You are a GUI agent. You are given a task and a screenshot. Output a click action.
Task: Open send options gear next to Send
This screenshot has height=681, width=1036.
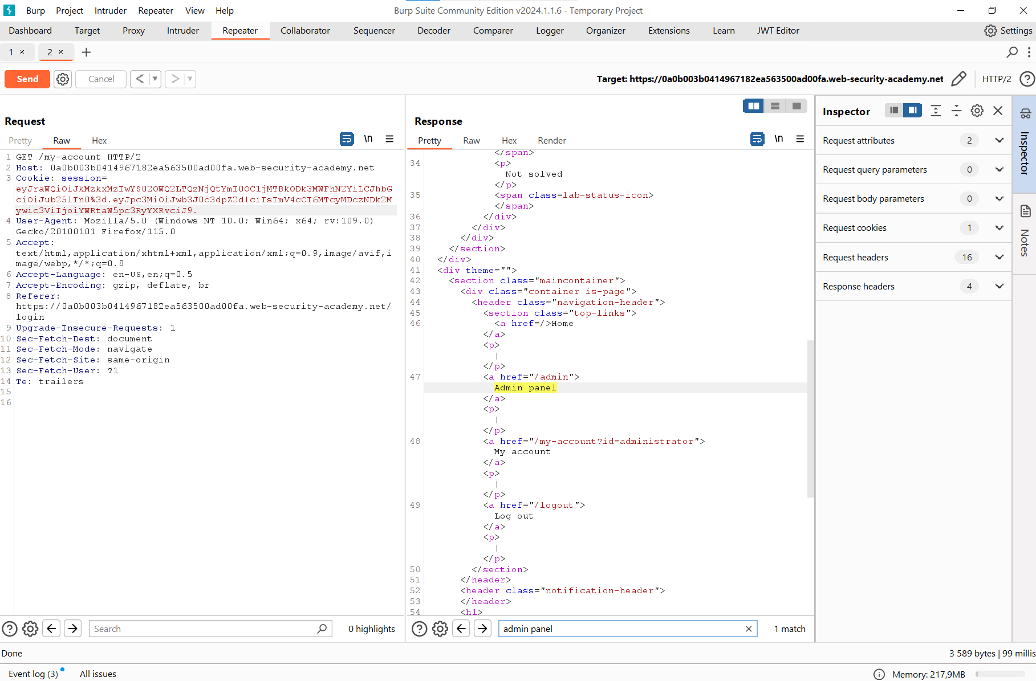coord(63,79)
